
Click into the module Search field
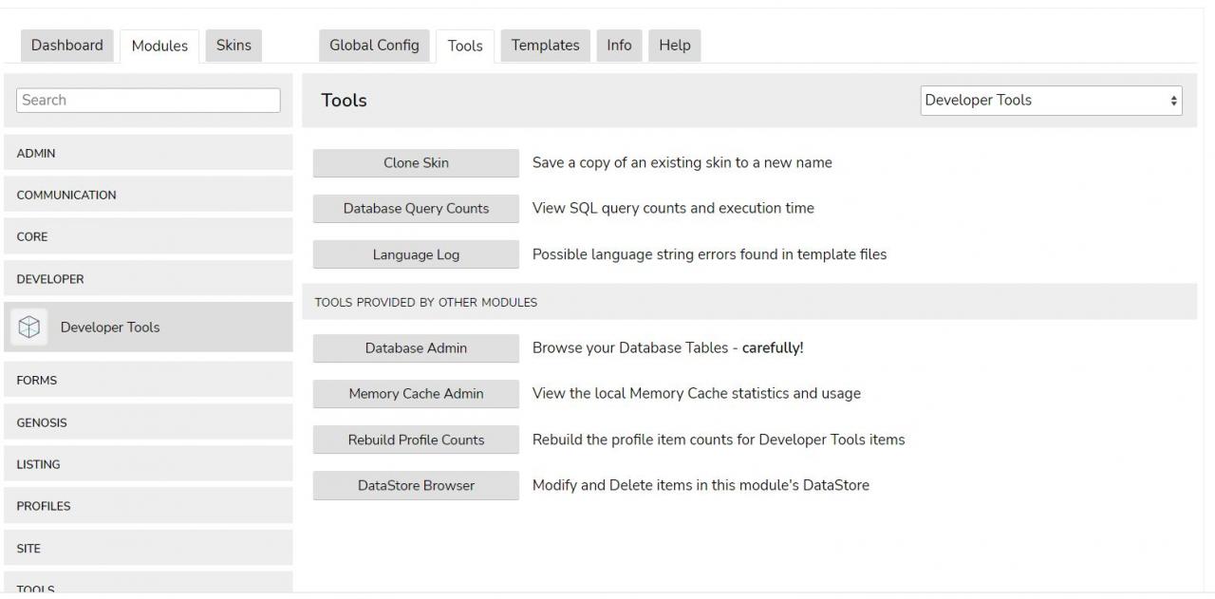148,101
